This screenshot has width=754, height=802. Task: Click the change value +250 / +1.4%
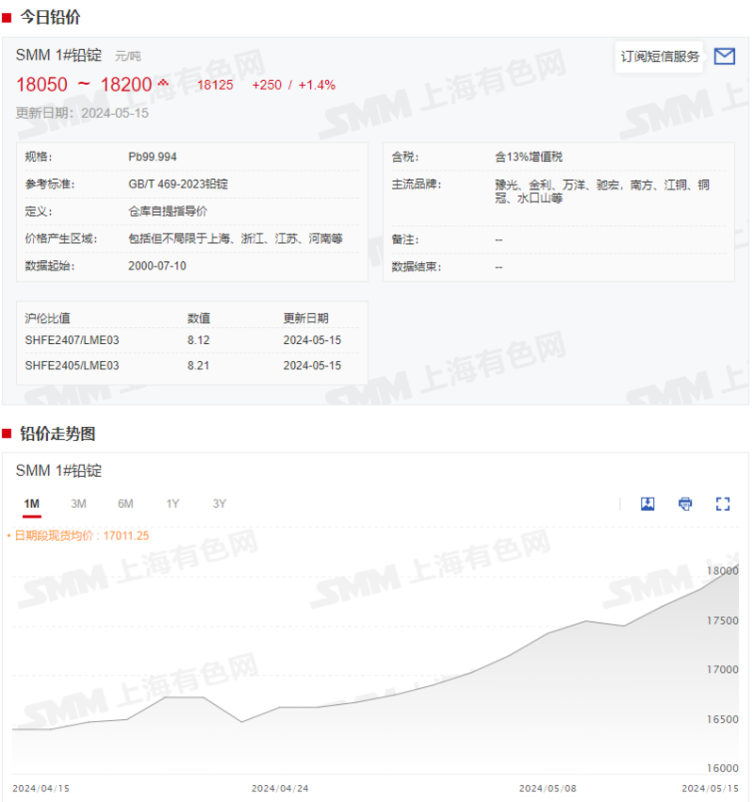point(294,85)
